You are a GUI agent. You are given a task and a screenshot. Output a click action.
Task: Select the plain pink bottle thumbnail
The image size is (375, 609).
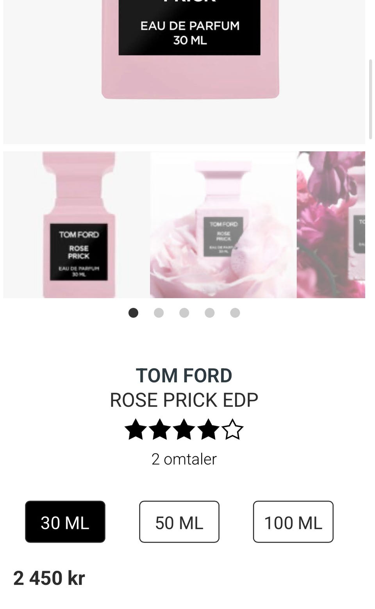pos(77,225)
